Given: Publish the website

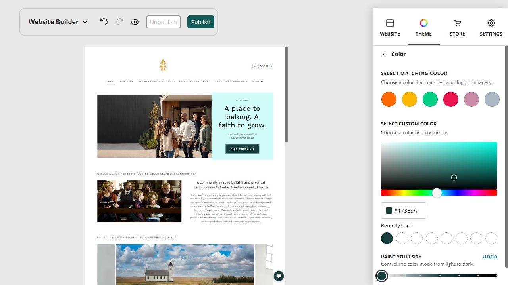Looking at the screenshot, I should (201, 22).
